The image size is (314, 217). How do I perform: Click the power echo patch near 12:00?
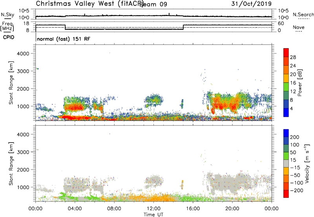tap(154, 101)
